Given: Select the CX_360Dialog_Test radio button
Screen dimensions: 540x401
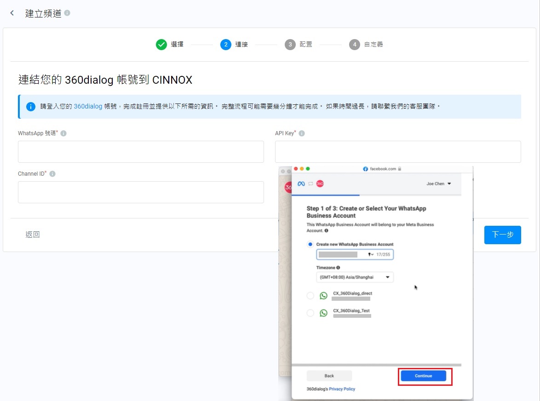Looking at the screenshot, I should (310, 313).
